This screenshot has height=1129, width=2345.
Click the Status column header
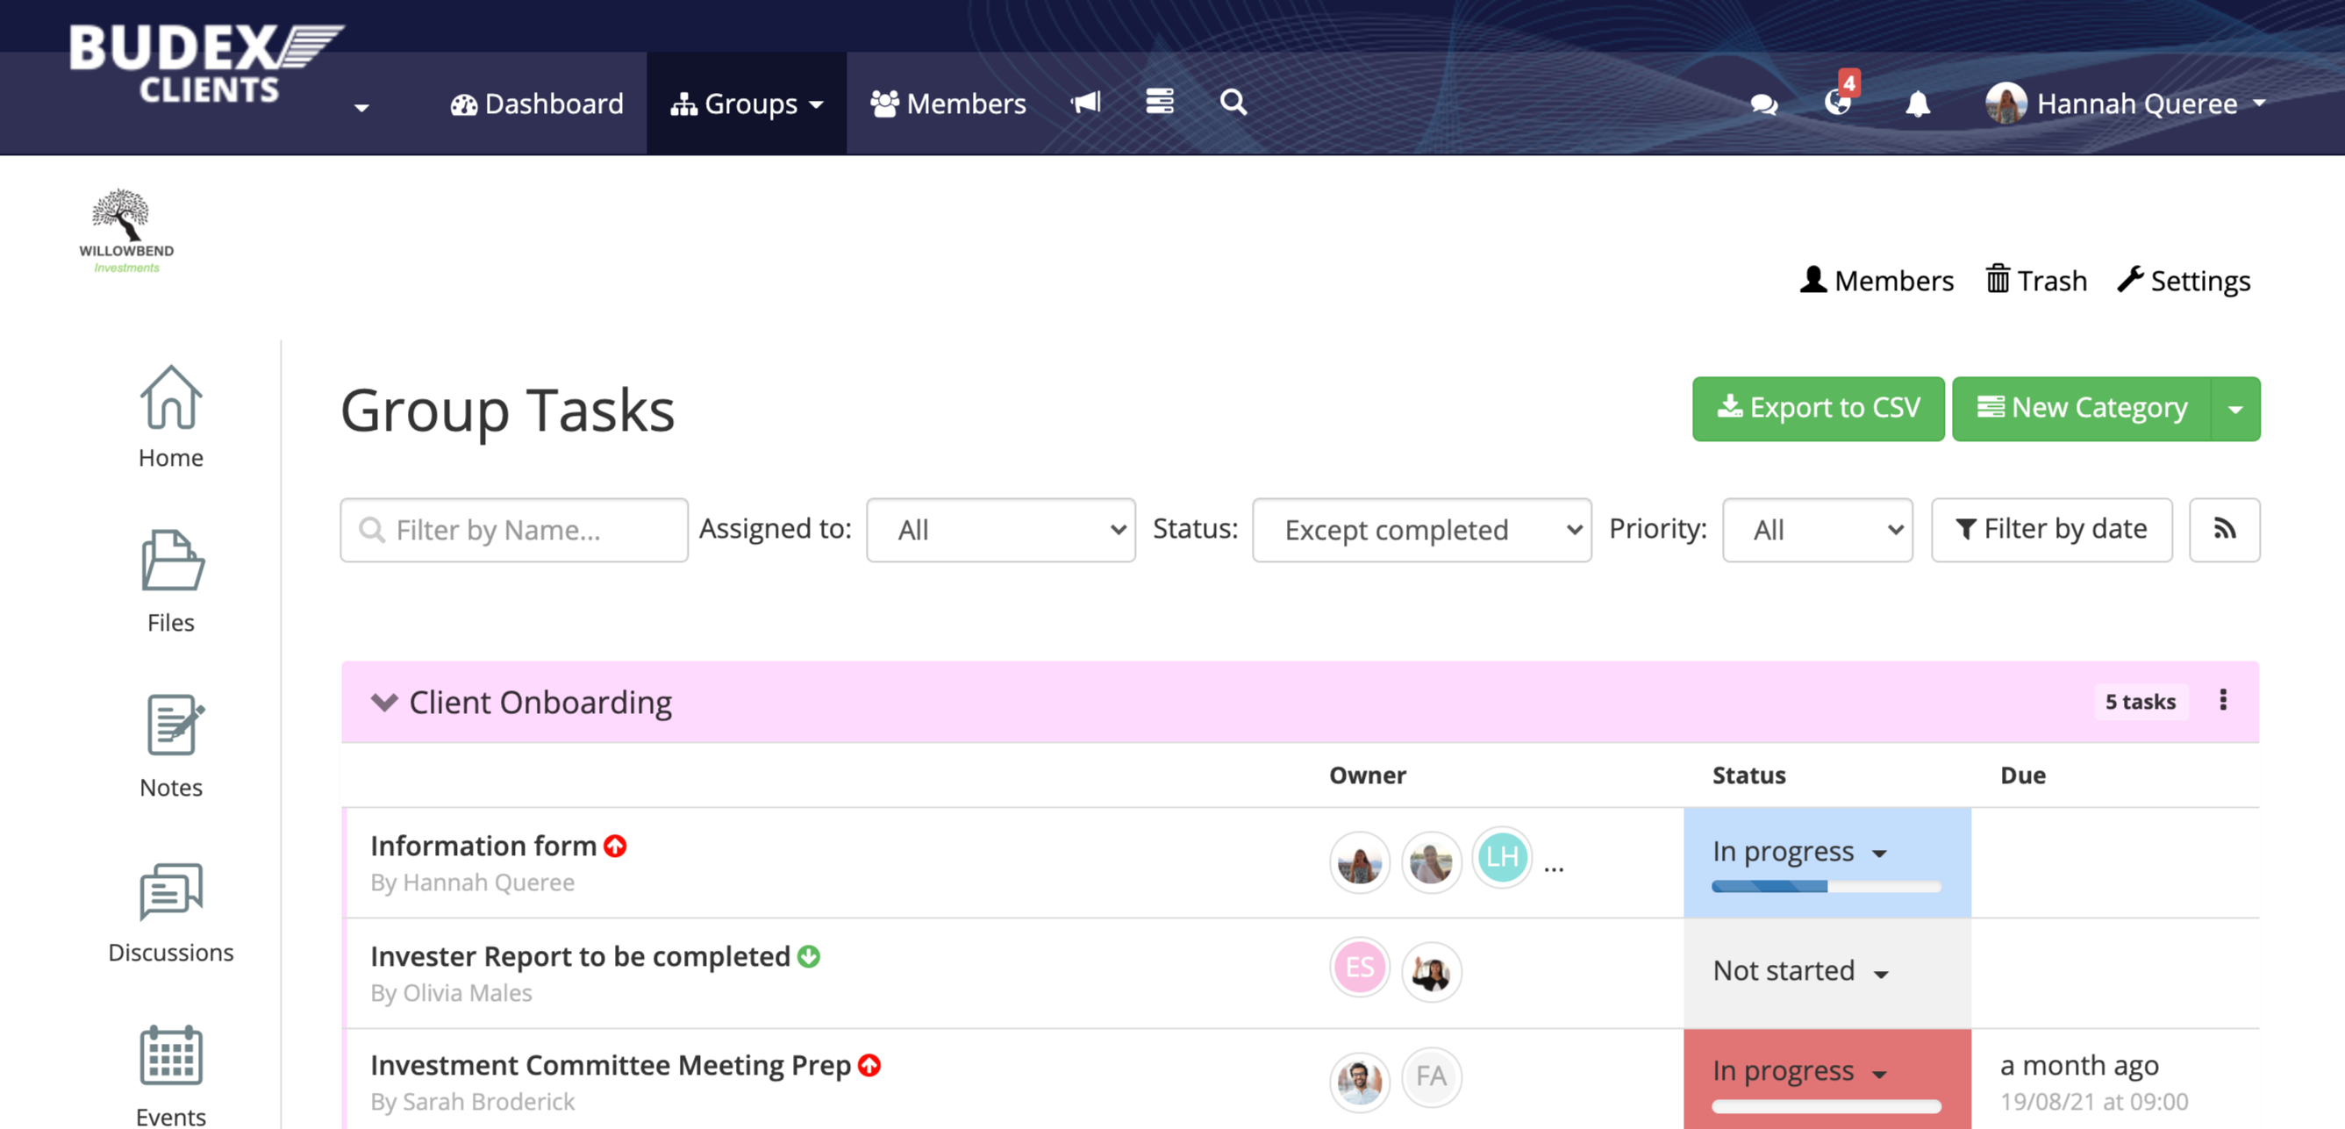click(x=1748, y=775)
